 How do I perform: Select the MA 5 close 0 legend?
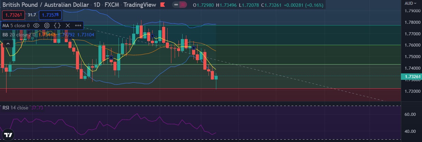click(x=16, y=25)
